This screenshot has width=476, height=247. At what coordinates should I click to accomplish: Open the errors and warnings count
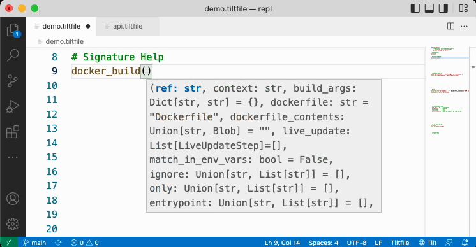point(85,243)
